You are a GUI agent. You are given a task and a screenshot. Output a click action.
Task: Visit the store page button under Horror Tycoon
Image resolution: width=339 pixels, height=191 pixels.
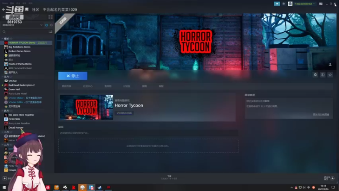point(124,113)
